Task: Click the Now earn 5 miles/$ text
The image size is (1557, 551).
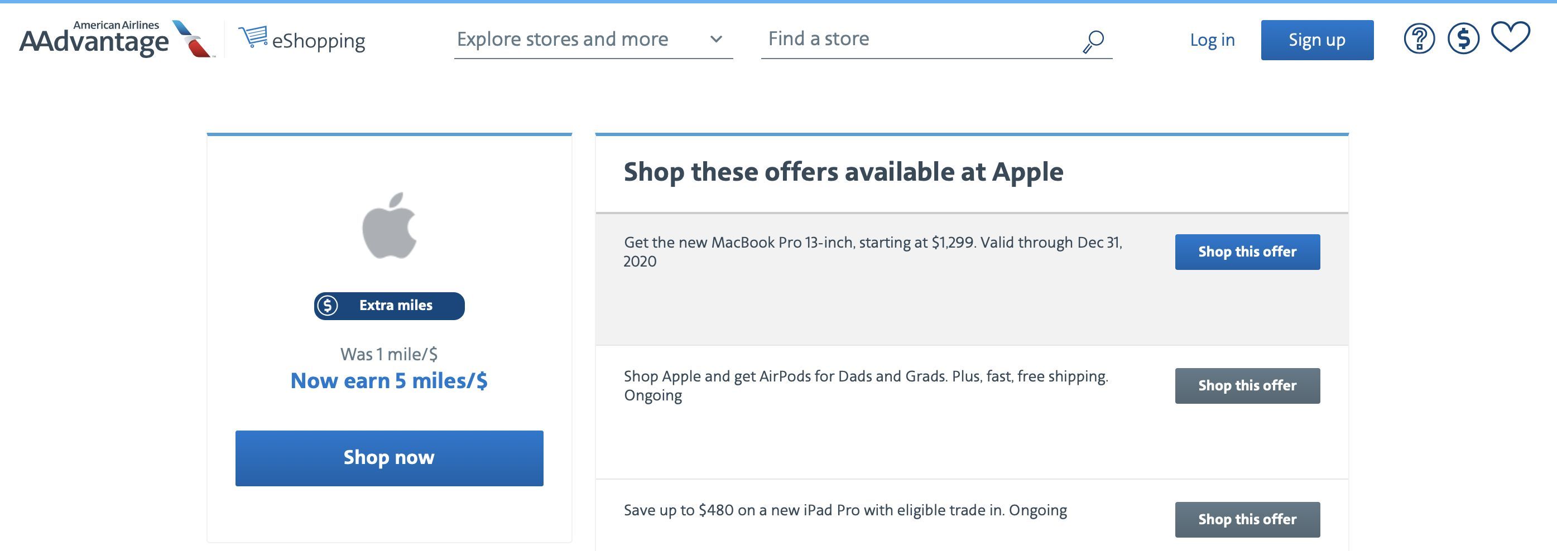Action: (x=390, y=381)
